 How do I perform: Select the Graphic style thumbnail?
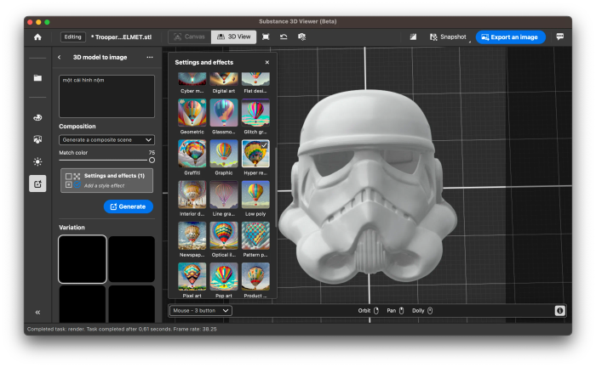tap(223, 154)
